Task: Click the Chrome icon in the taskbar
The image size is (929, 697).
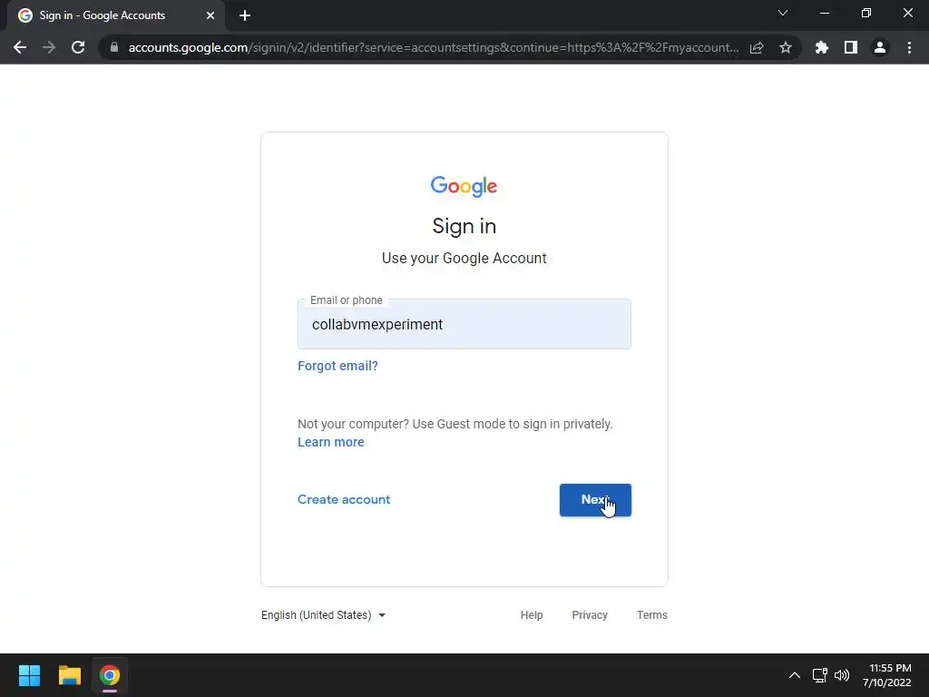Action: [110, 675]
